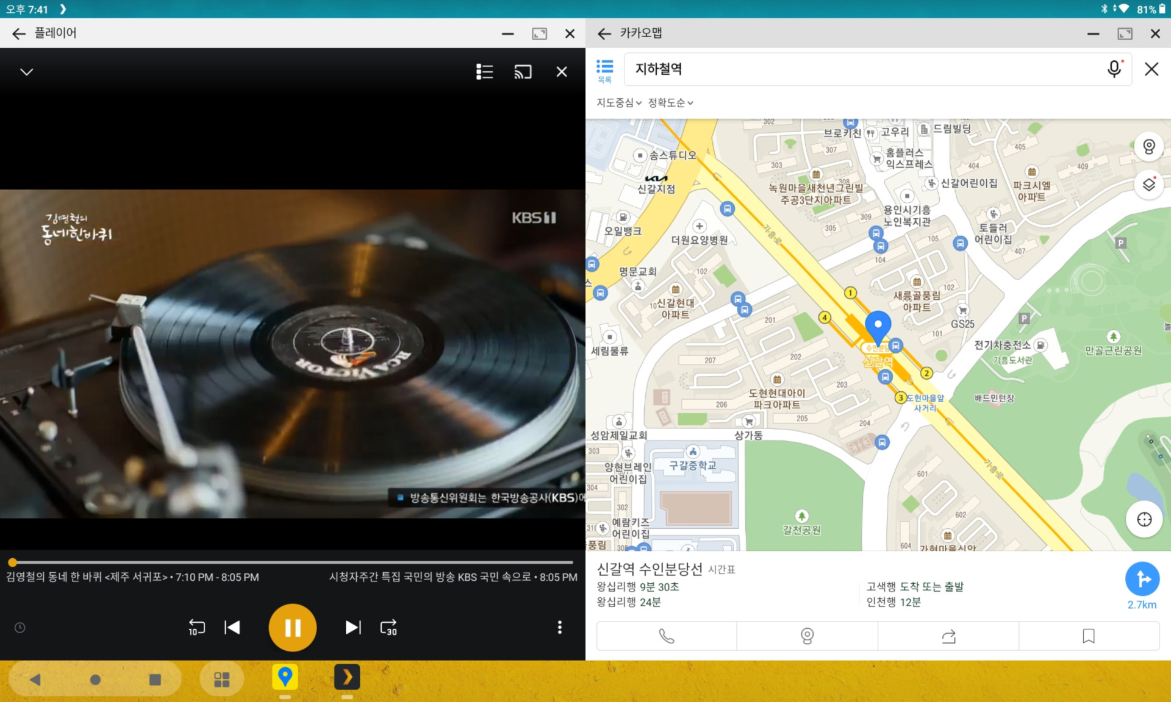Expand the 정확도순 sort dropdown
The image size is (1171, 702).
pyautogui.click(x=670, y=103)
